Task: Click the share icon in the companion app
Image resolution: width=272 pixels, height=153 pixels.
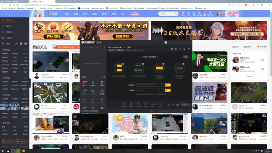Action: click(189, 49)
